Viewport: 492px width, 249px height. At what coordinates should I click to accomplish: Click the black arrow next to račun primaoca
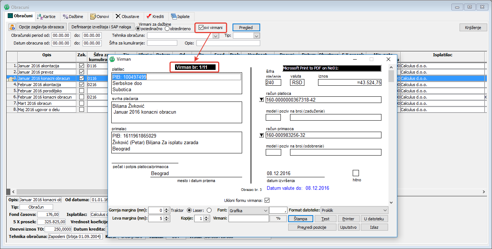(262, 135)
